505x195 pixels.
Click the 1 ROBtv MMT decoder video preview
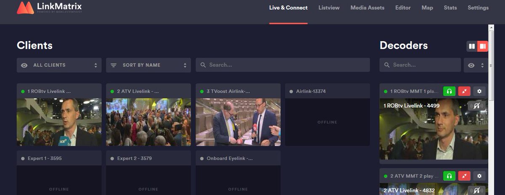tap(434, 129)
